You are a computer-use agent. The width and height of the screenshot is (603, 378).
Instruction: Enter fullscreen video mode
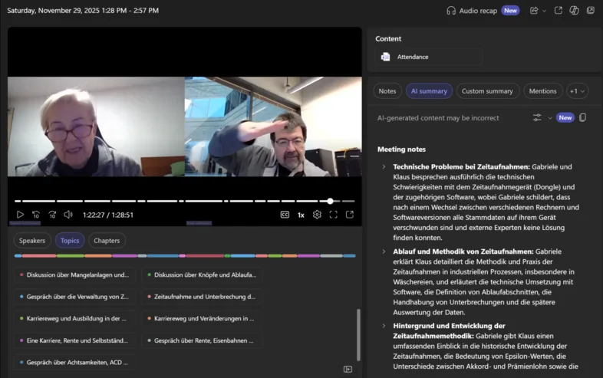point(333,215)
